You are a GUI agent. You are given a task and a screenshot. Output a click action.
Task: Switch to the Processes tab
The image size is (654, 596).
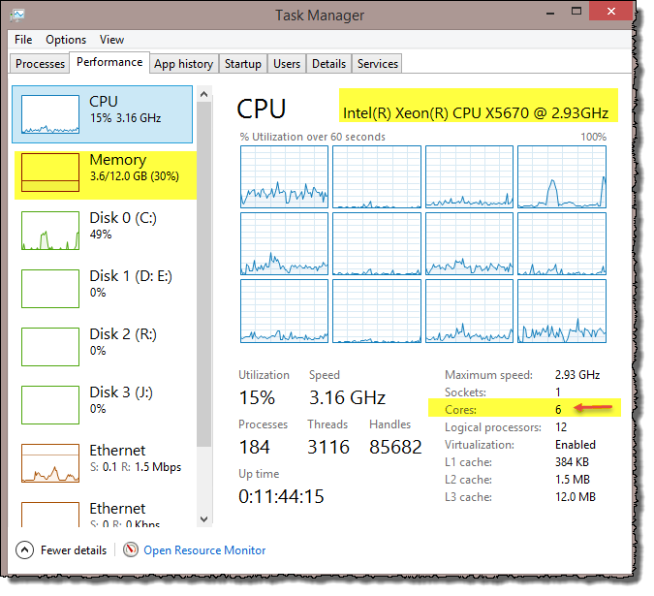pyautogui.click(x=40, y=64)
